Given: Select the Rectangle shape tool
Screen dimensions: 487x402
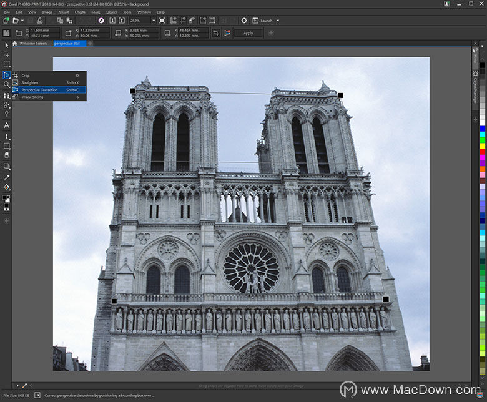Looking at the screenshot, I should (6, 146).
